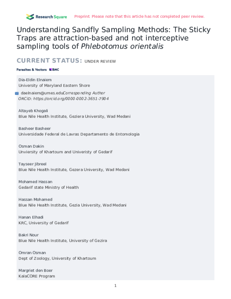This screenshot has height=299, width=231.
Task: Click the Parasites & Vectors journal logo
Action: tap(32, 70)
